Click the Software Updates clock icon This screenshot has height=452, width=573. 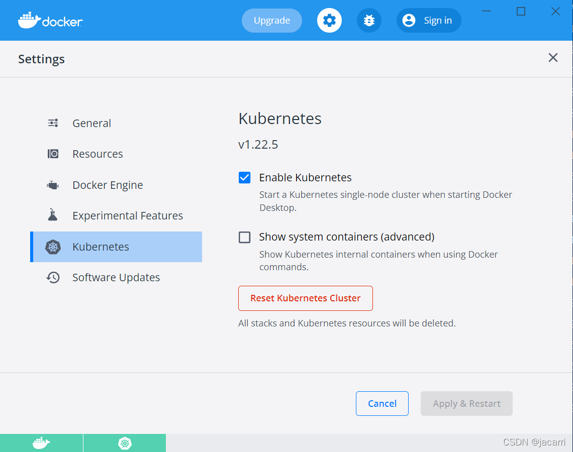coord(53,278)
